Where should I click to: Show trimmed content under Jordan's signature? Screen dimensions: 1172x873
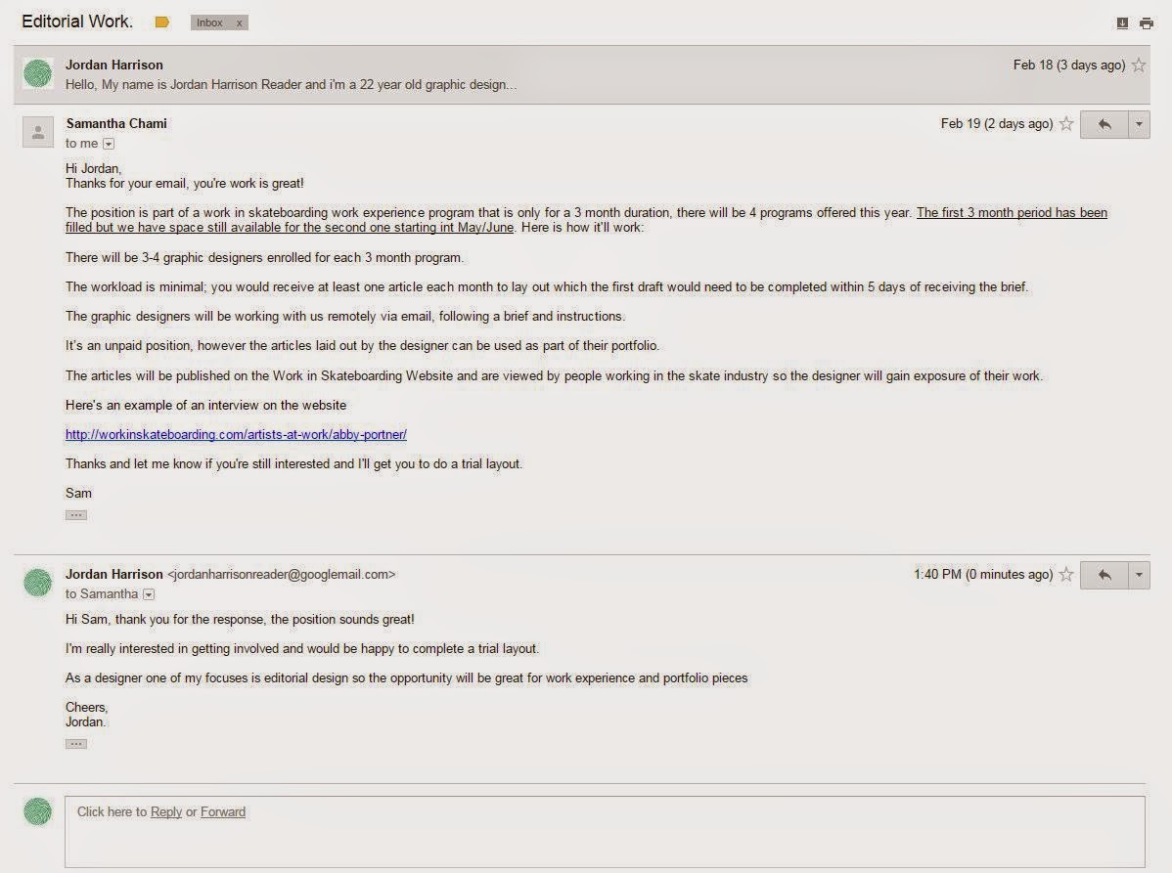pyautogui.click(x=76, y=744)
